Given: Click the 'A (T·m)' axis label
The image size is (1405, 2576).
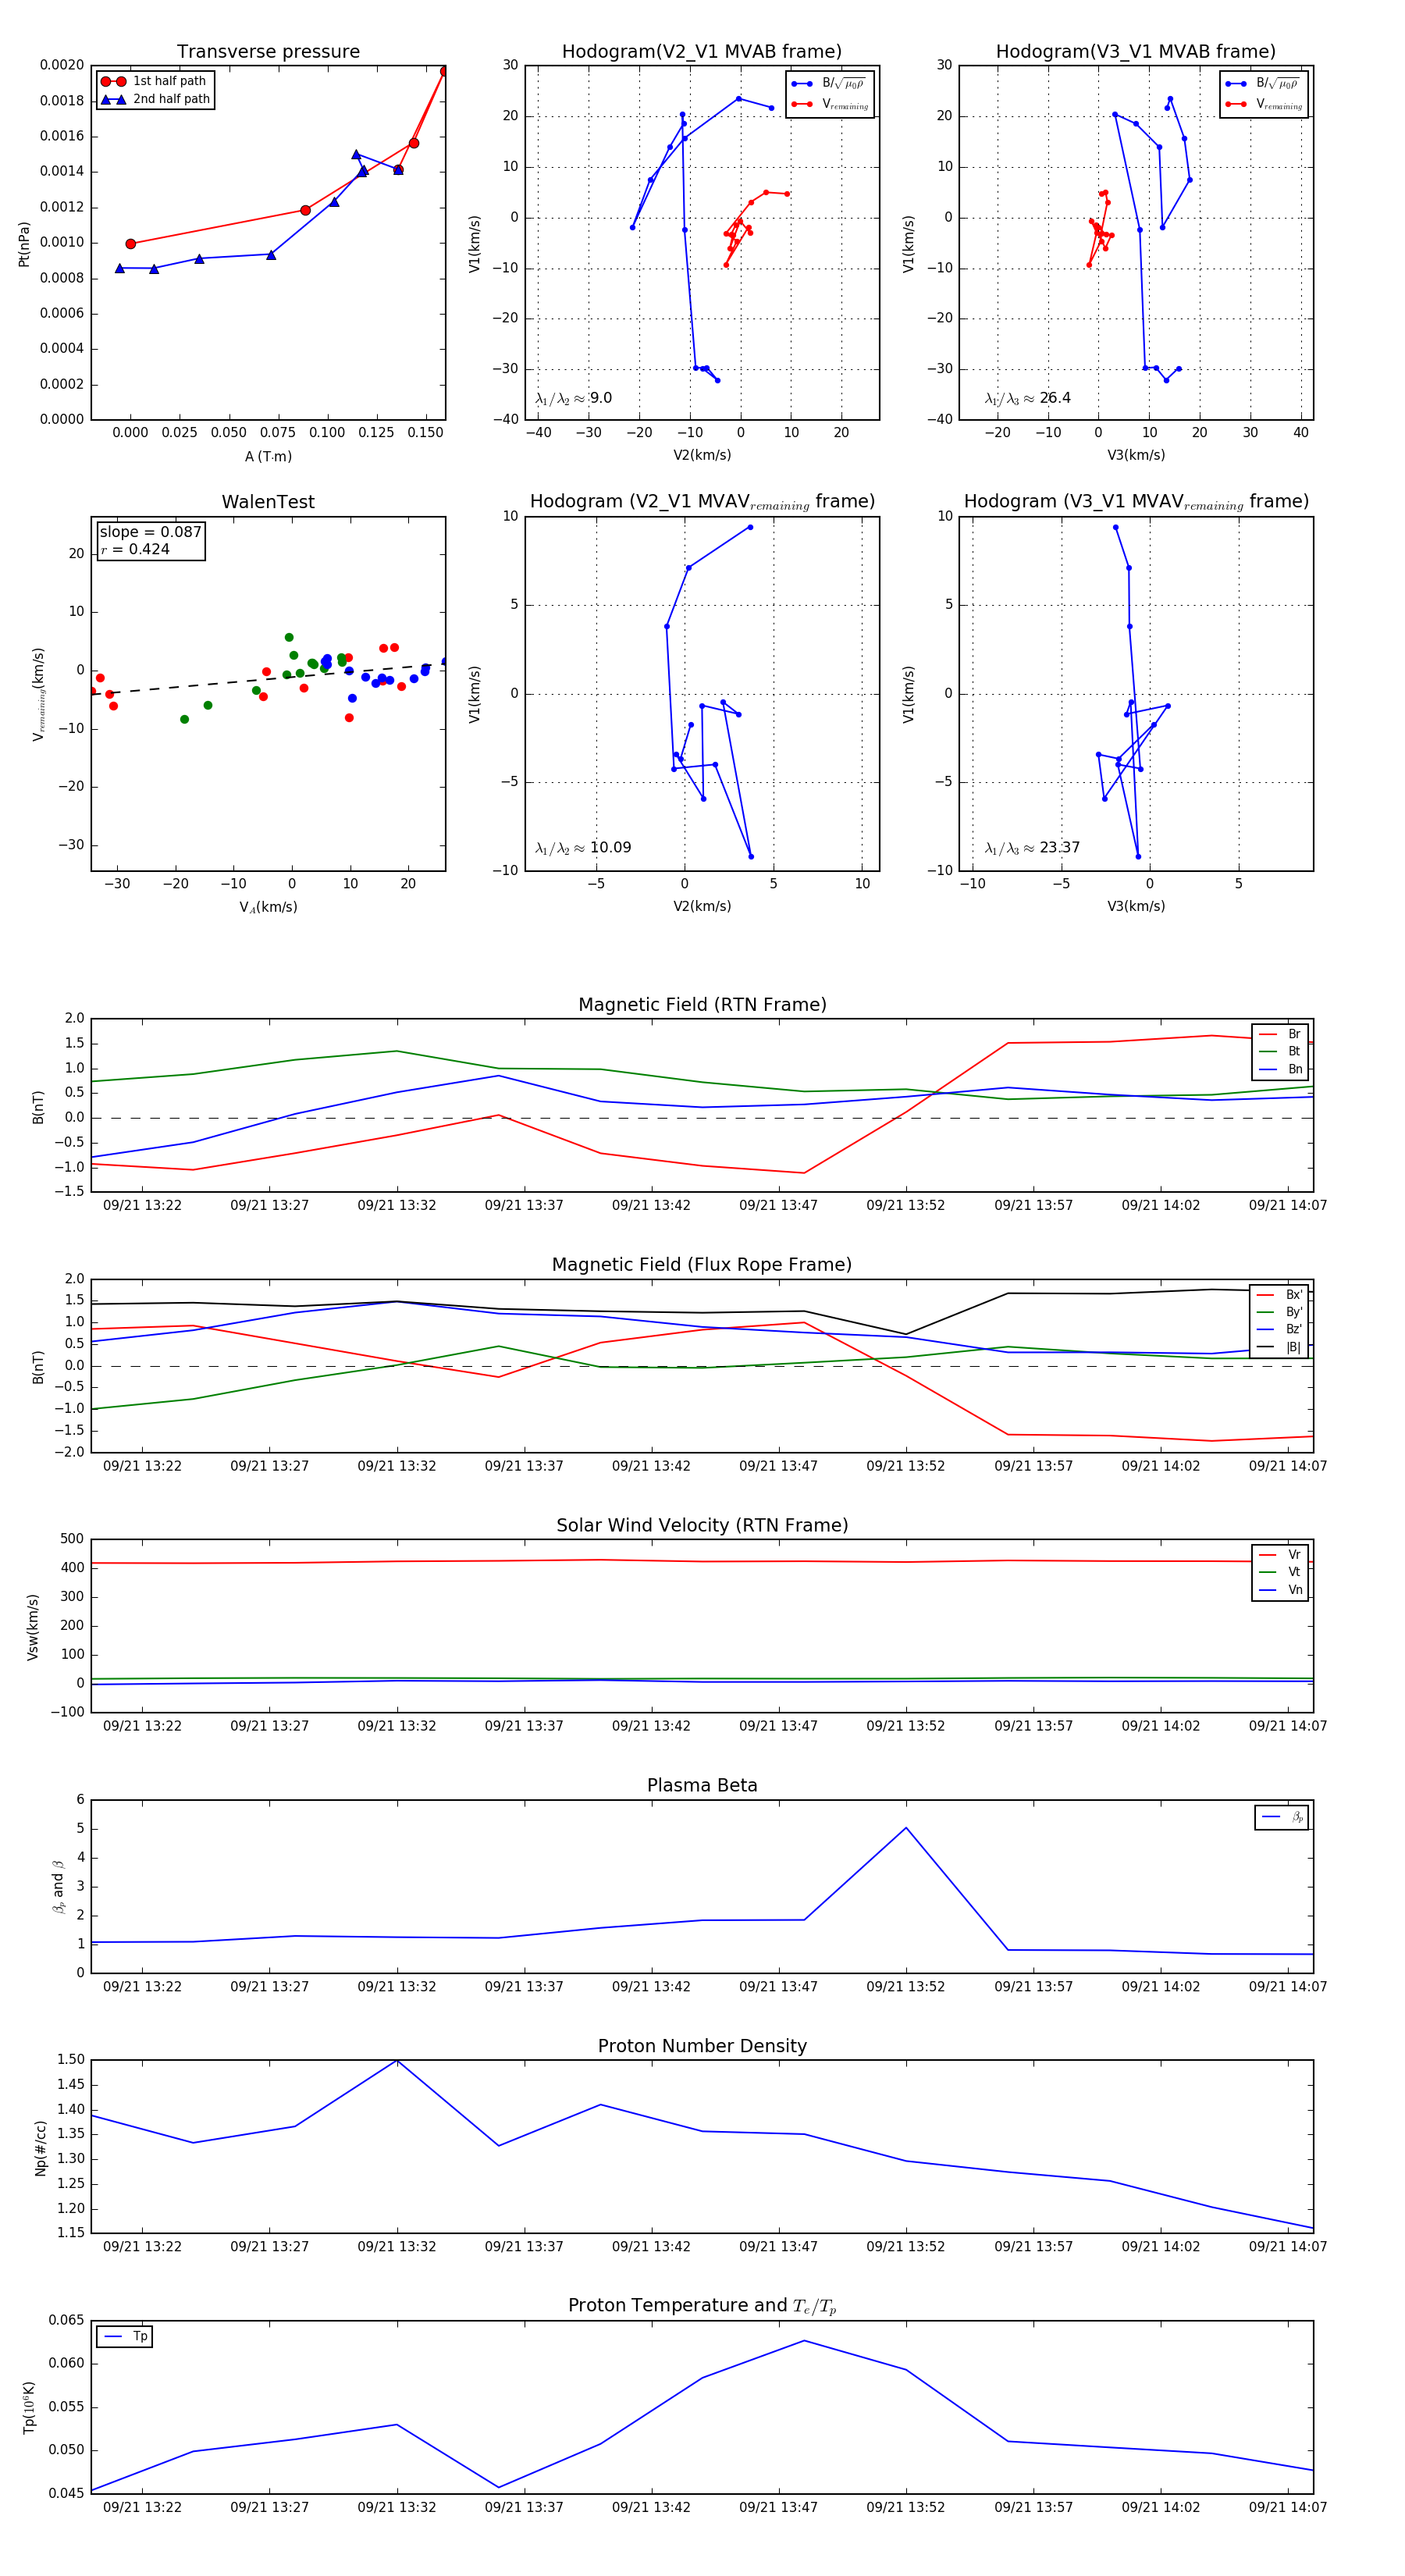Looking at the screenshot, I should point(268,456).
